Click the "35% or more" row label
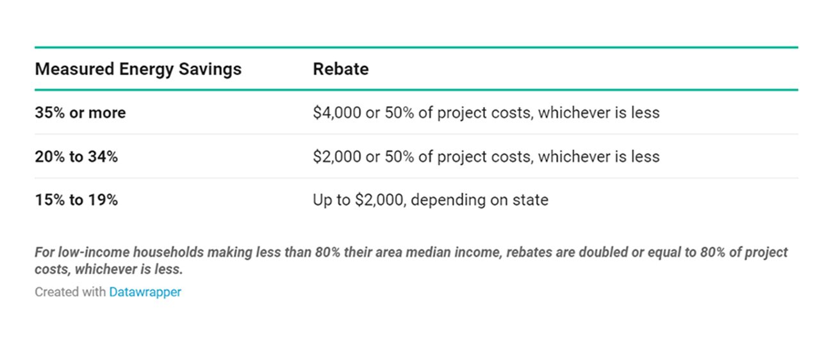833x338 pixels. 80,113
